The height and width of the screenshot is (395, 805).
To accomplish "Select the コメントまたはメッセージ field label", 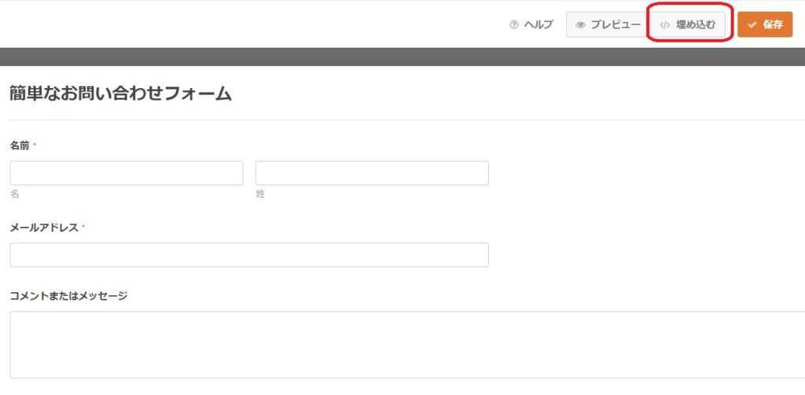I will (68, 296).
